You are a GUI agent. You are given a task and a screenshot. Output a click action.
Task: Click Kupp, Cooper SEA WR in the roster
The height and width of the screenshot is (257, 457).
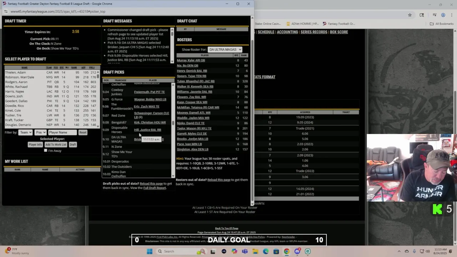(192, 102)
